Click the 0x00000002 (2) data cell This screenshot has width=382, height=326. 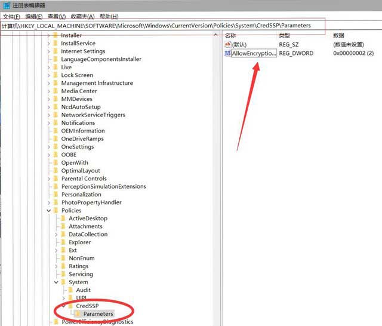coord(353,53)
